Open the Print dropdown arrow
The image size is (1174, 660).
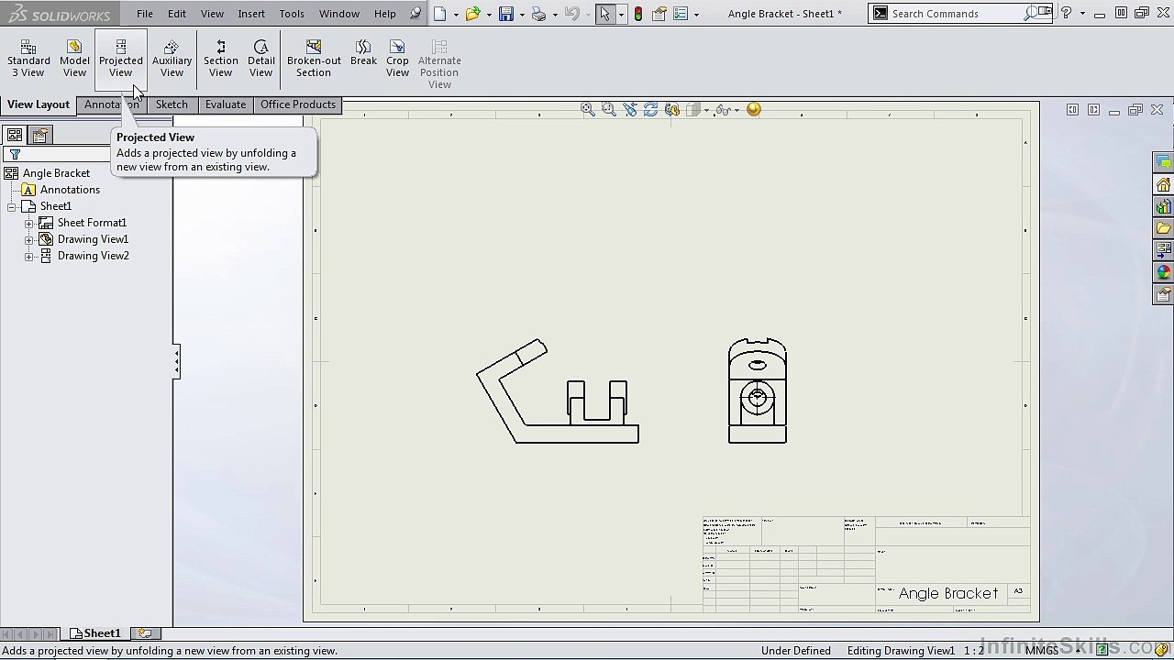pyautogui.click(x=555, y=15)
